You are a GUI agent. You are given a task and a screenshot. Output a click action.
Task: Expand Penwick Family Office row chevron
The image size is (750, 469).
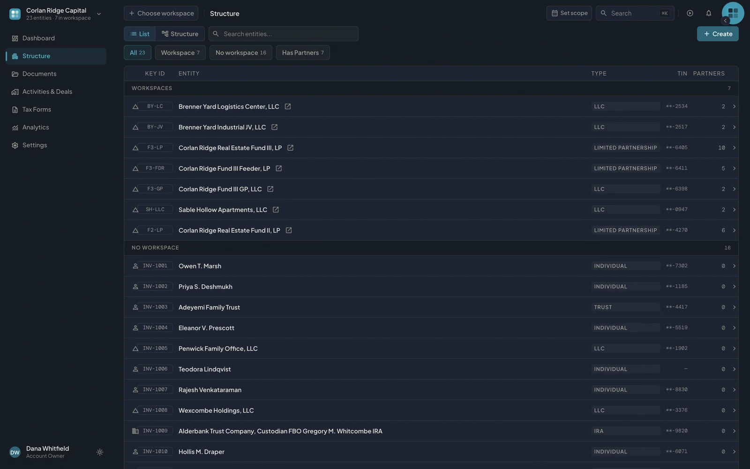pos(734,348)
